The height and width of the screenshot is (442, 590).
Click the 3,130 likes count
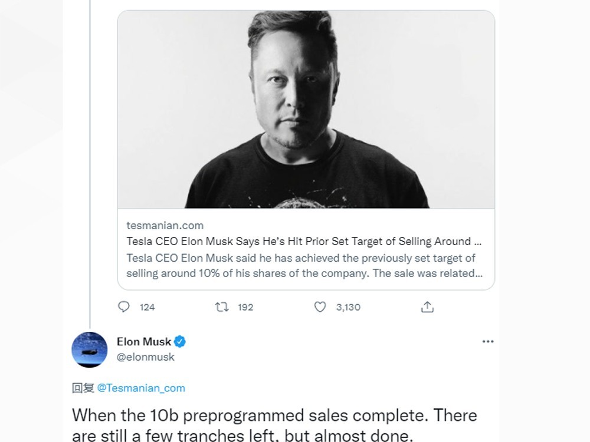point(348,307)
